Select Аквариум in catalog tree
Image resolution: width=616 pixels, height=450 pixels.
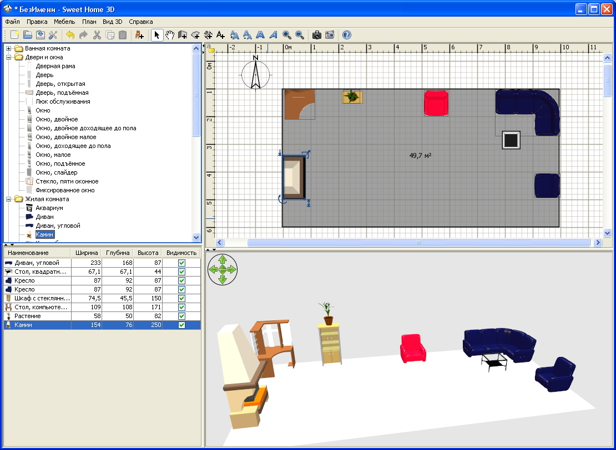(x=49, y=208)
